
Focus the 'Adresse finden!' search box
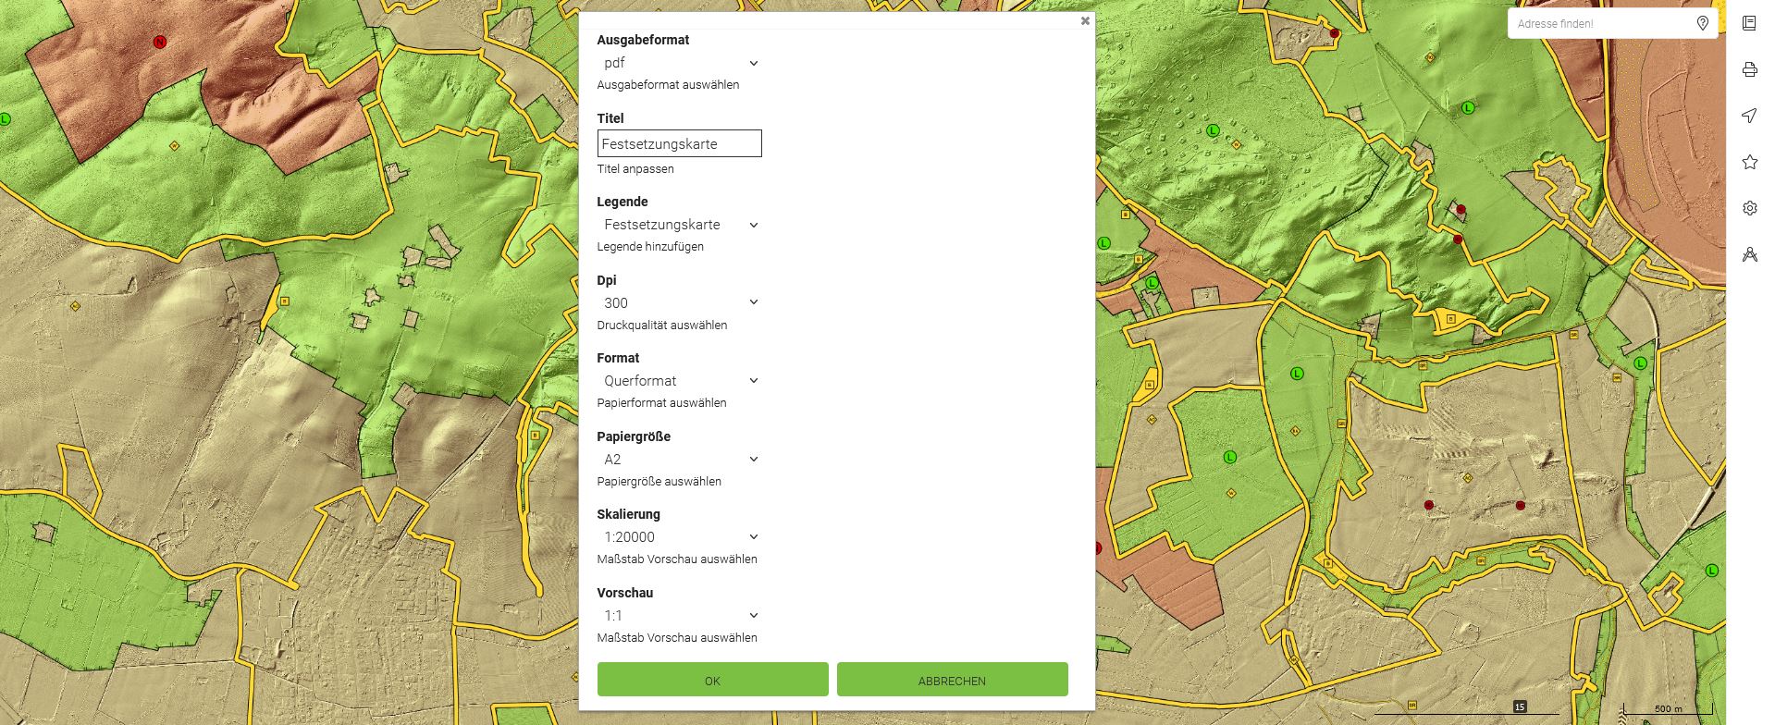tap(1600, 23)
